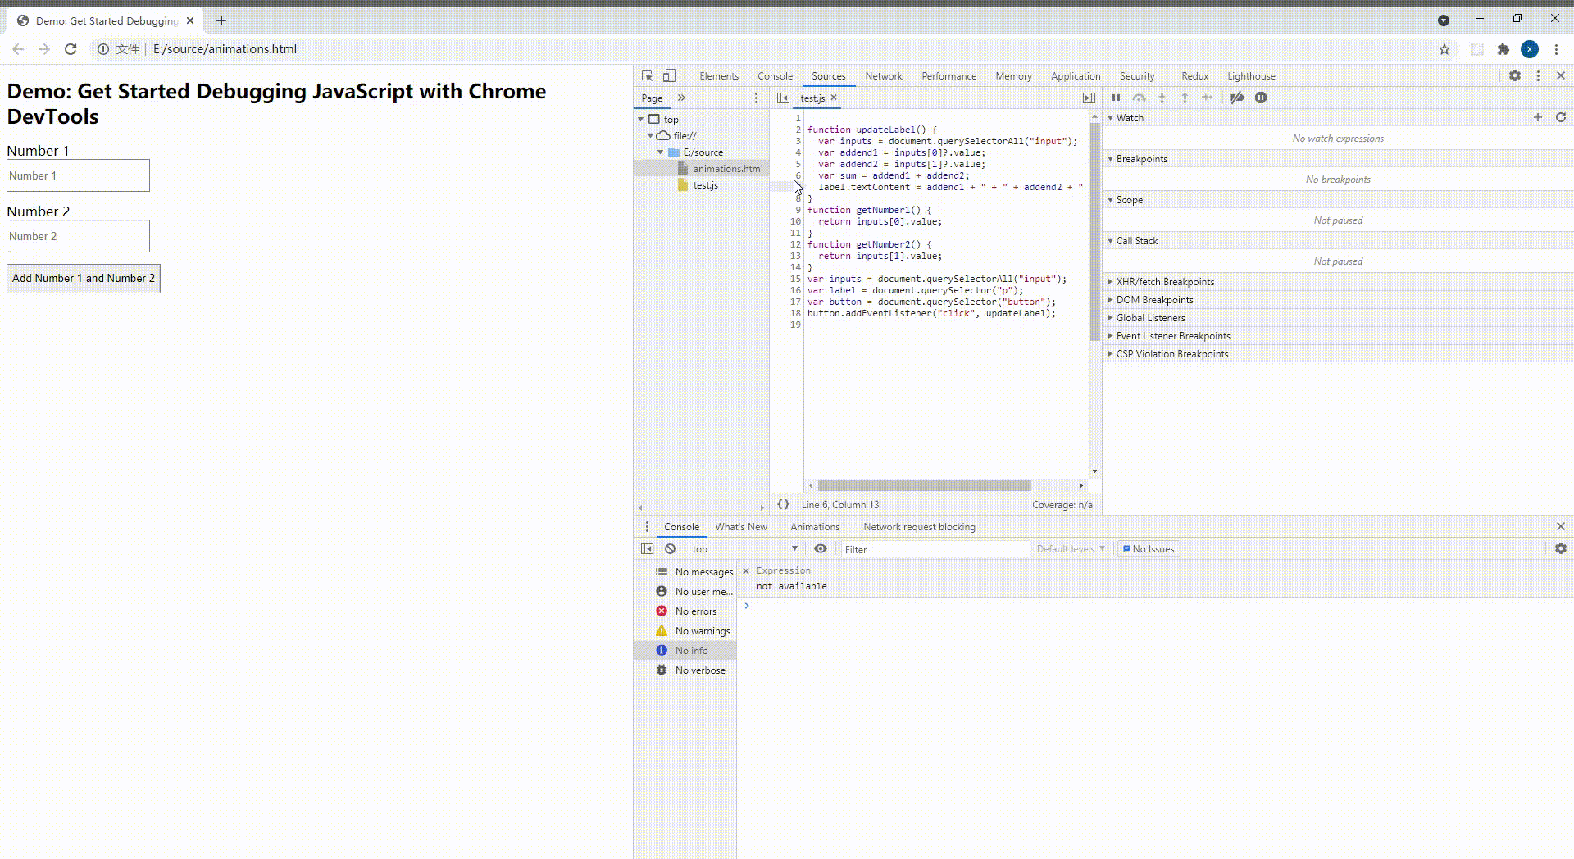The image size is (1574, 859).
Task: Create a live expression with the eye icon
Action: tap(821, 549)
